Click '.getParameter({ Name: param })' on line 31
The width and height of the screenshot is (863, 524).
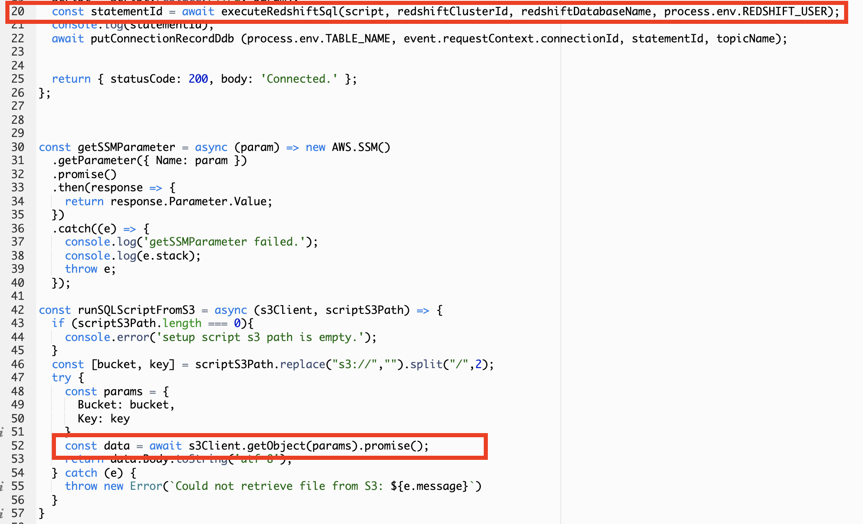[149, 160]
